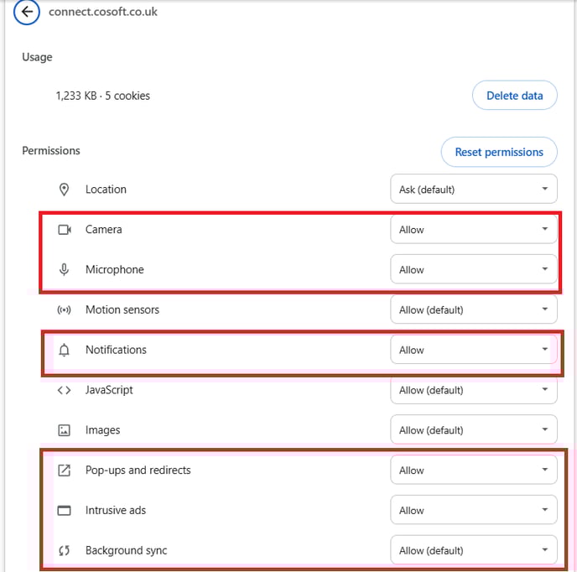Open the Camera permission dropdown
577x572 pixels.
pyautogui.click(x=474, y=229)
